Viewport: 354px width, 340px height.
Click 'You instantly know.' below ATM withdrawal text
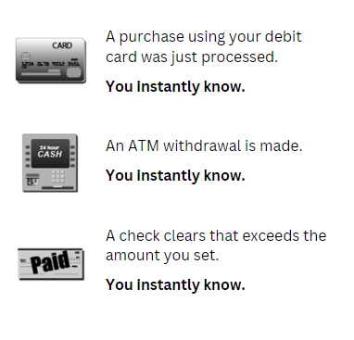[x=175, y=175]
